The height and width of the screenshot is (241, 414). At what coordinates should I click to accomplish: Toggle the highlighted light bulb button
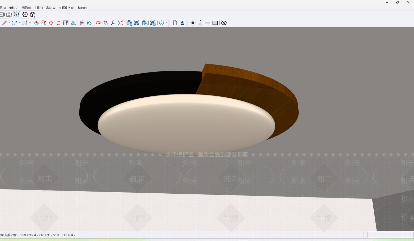click(x=17, y=14)
